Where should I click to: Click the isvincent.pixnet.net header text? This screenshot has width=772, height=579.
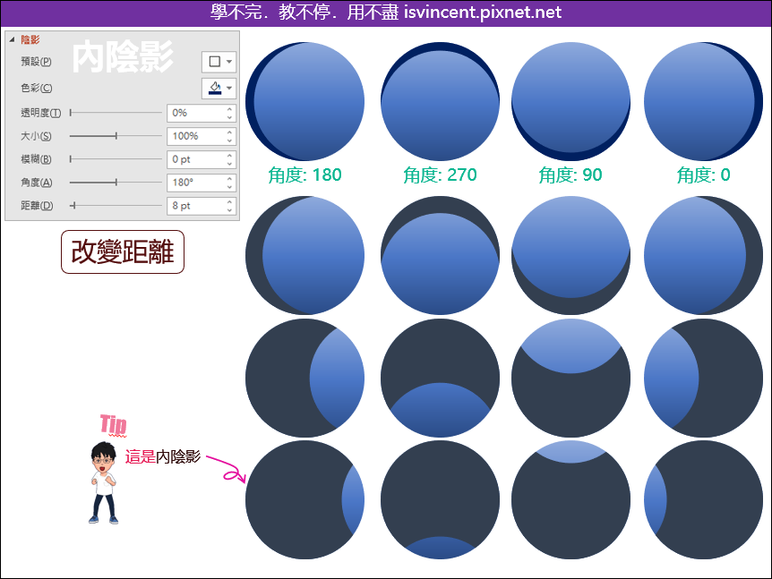tap(483, 13)
